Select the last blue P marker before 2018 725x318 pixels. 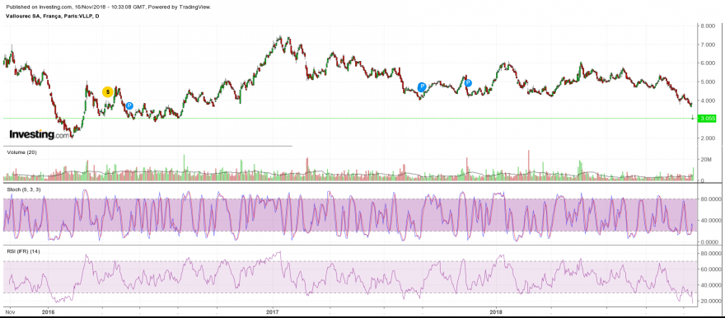468,82
